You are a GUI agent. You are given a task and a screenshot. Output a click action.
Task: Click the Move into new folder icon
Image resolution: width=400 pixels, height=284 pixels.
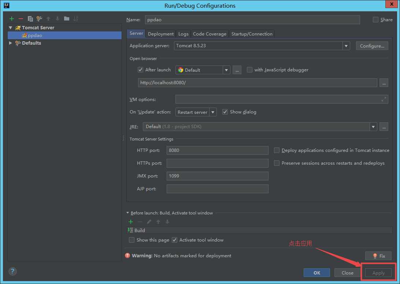67,18
